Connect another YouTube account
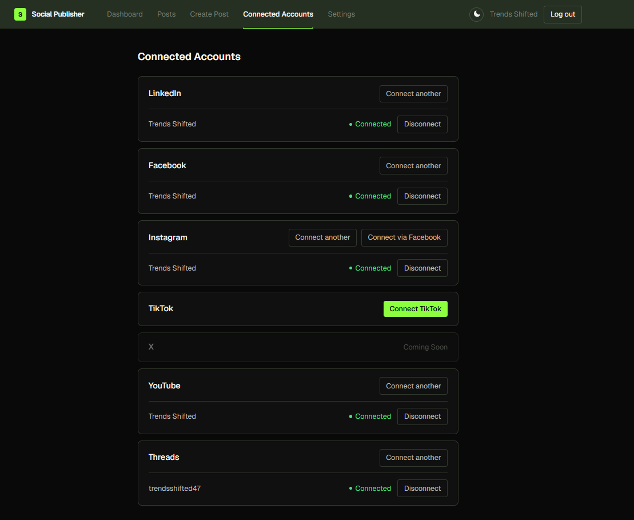Viewport: 634px width, 520px height. click(413, 386)
